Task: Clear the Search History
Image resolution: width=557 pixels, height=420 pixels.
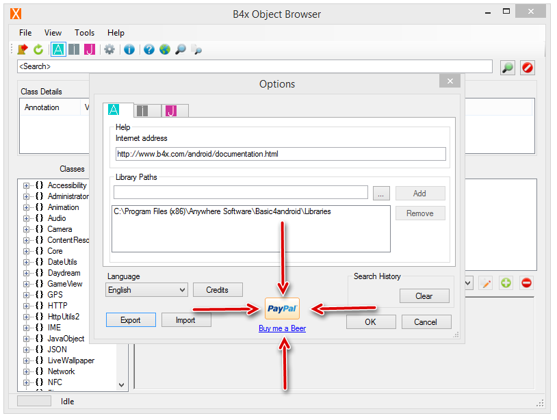Action: (424, 296)
